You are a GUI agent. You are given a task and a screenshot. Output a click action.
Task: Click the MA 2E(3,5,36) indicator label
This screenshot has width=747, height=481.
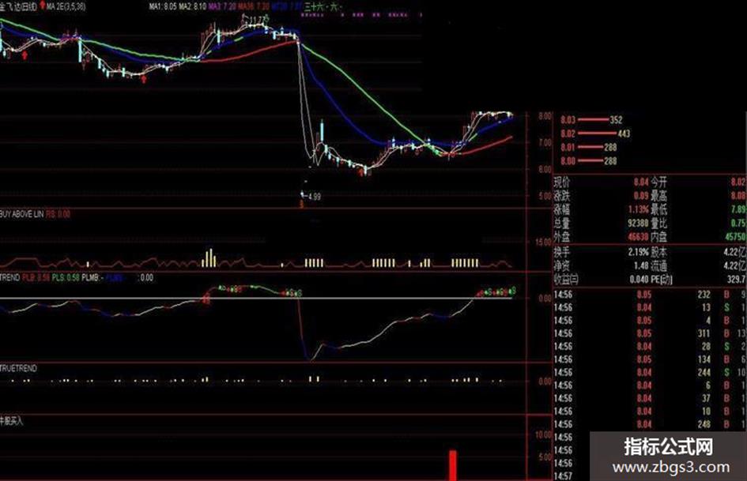(66, 6)
